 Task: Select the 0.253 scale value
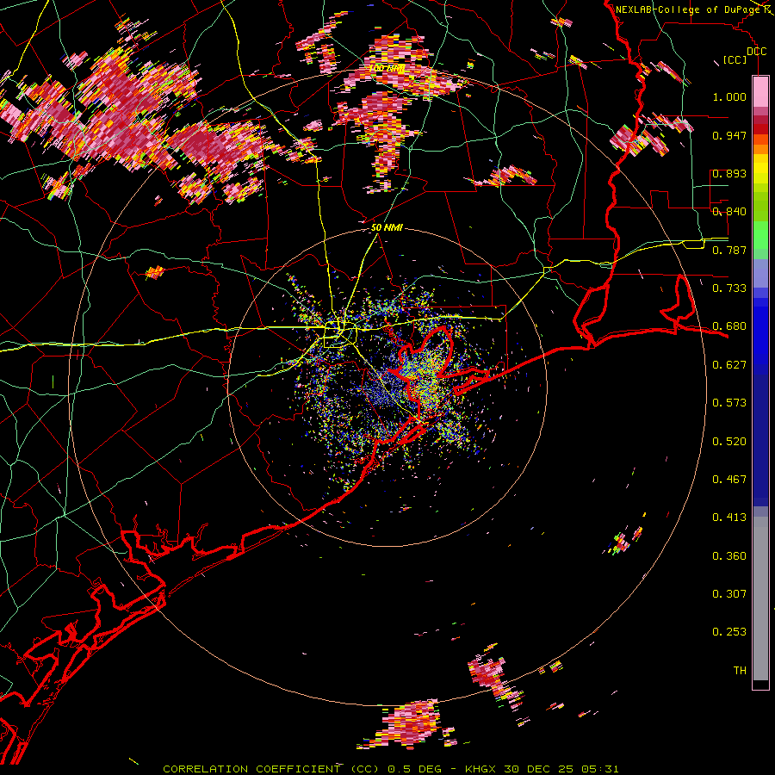pyautogui.click(x=729, y=632)
